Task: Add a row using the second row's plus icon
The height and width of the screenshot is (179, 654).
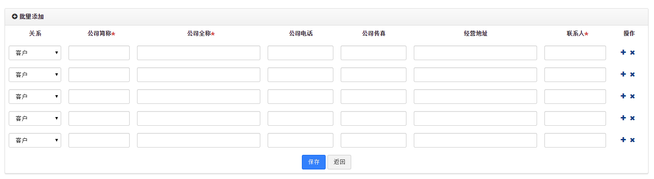Action: (623, 74)
